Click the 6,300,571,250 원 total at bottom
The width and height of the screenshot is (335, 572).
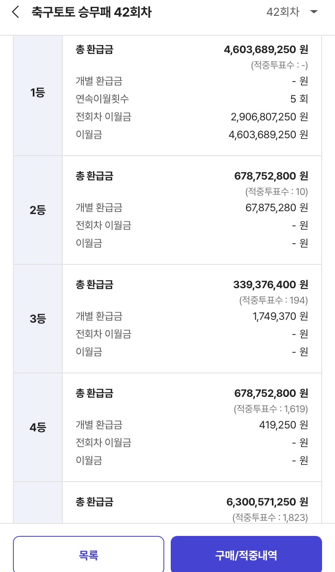pyautogui.click(x=267, y=502)
